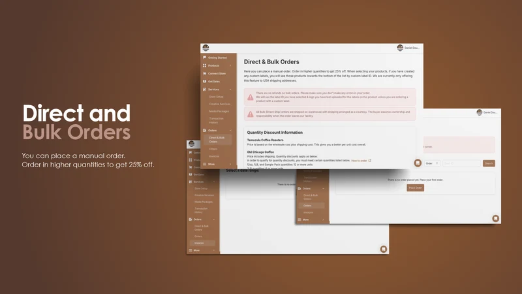Open Invoices item in front window sidebar
Image resolution: width=522 pixels, height=294 pixels.
click(x=214, y=156)
